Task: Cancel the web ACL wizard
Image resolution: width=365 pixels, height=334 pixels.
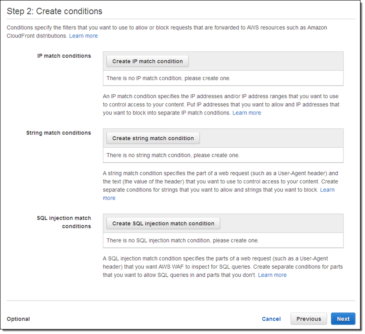Action: coord(271,319)
